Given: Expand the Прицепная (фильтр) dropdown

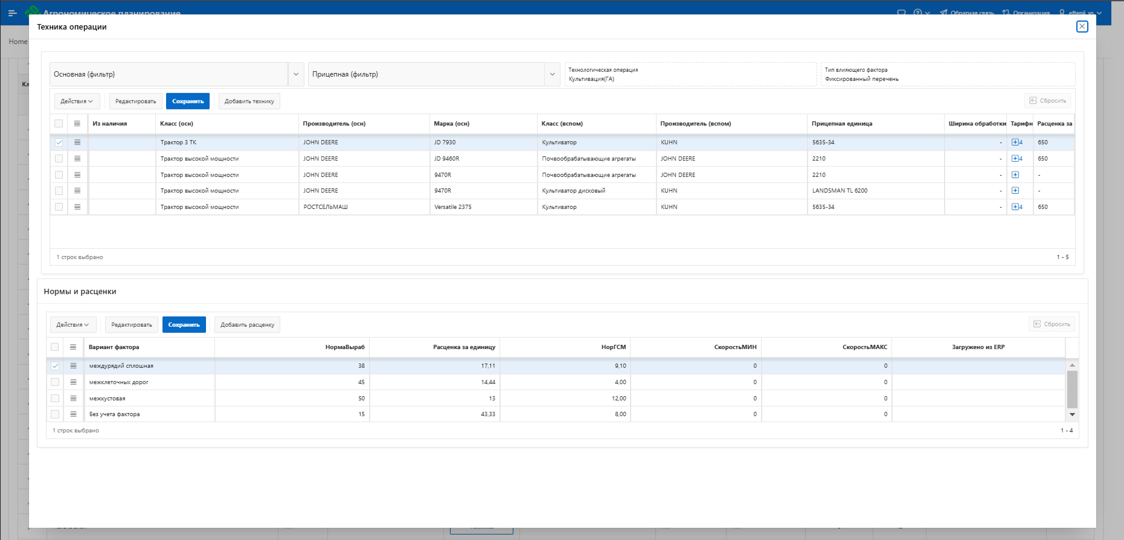Looking at the screenshot, I should (552, 74).
